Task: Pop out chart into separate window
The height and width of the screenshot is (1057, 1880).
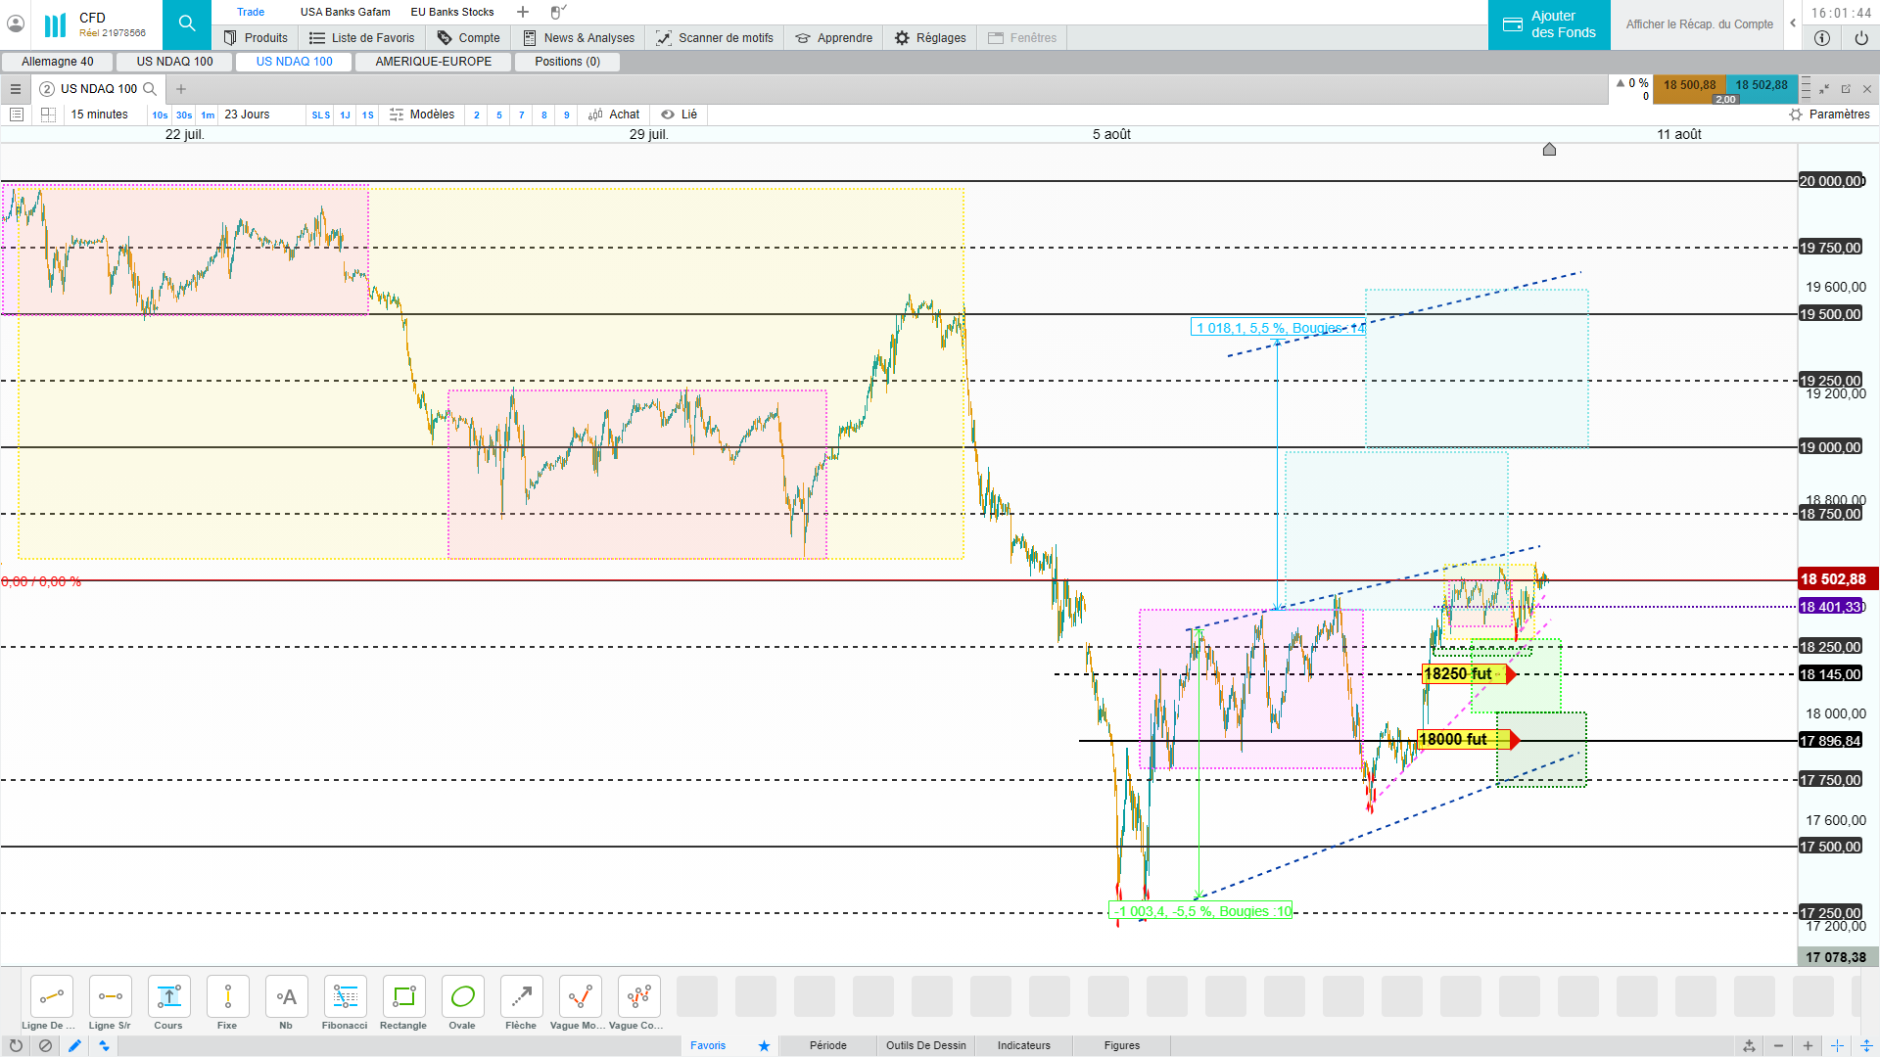Action: (1846, 89)
